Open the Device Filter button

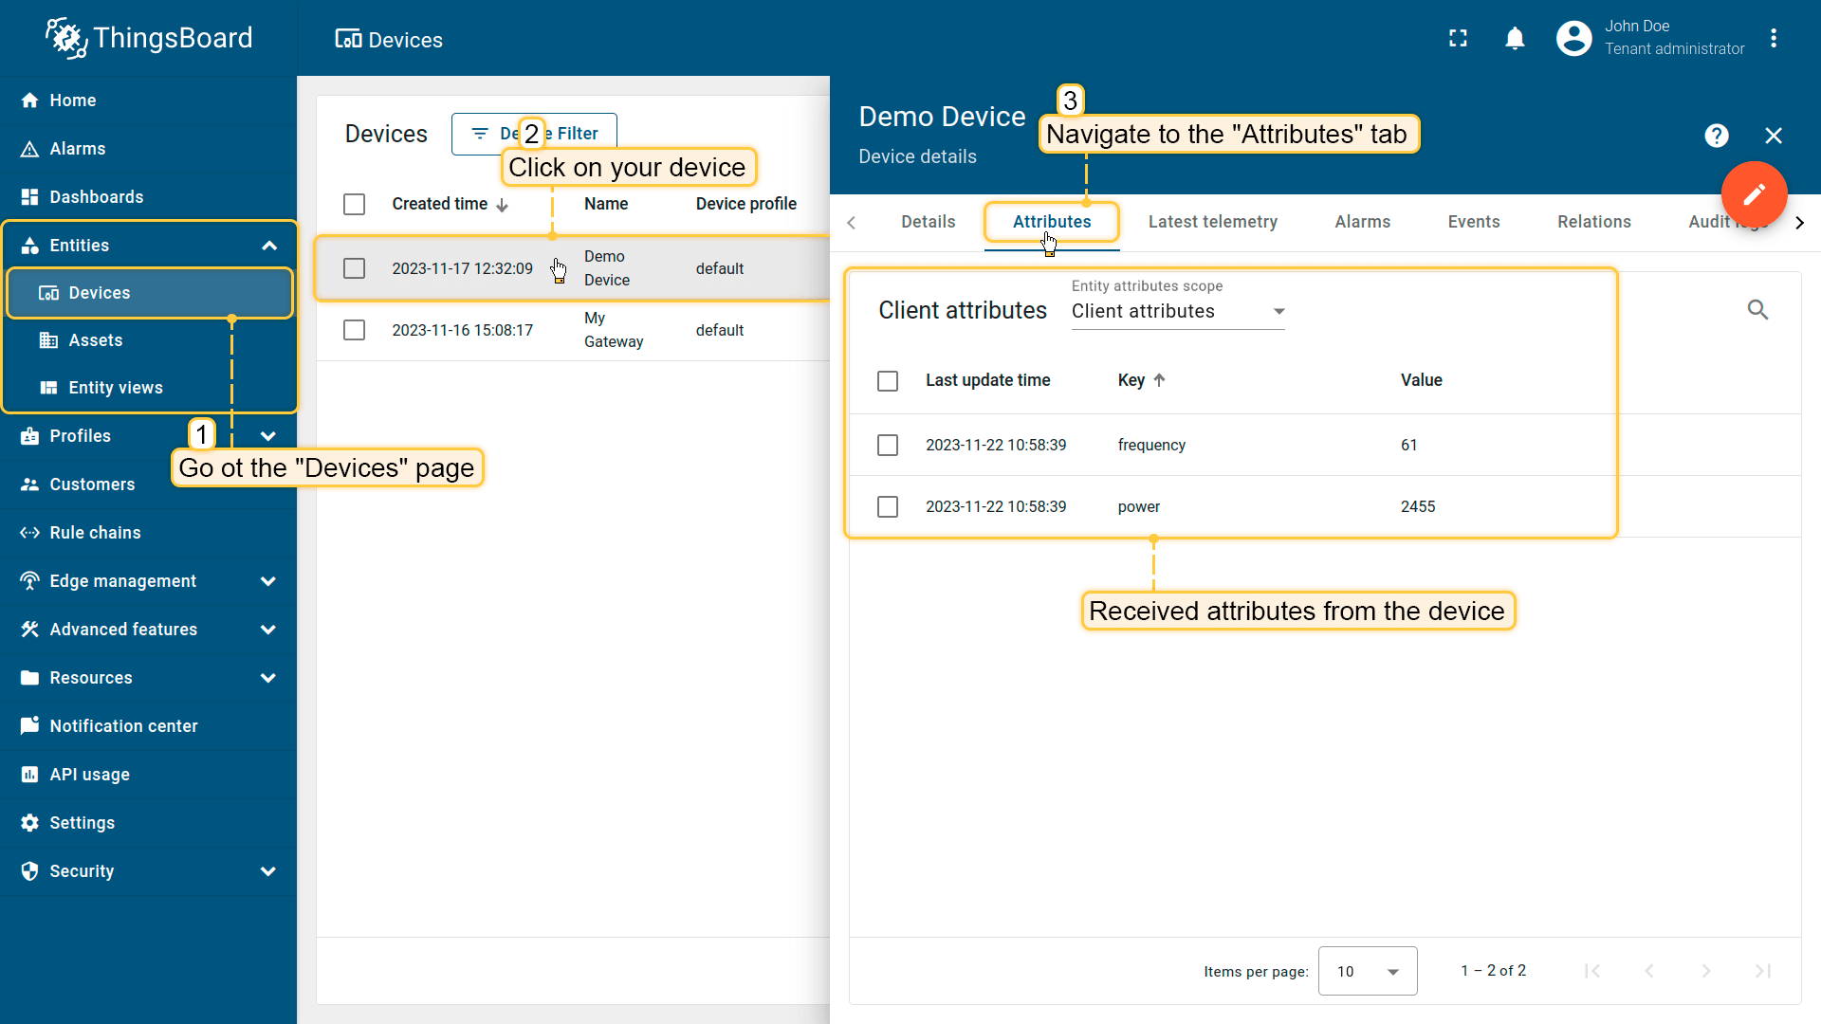coord(534,134)
